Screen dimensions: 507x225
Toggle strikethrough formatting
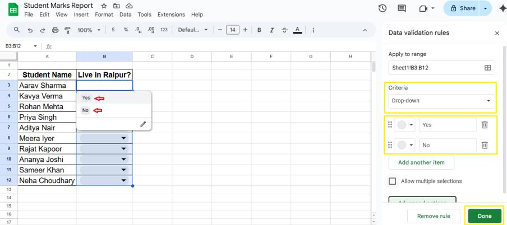pos(284,30)
